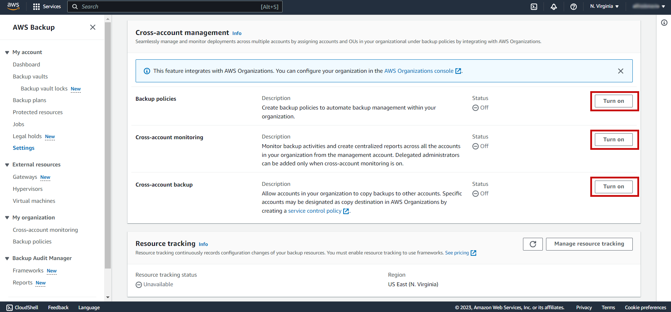671x312 pixels.
Task: Click the US East (N. Virginia) region value
Action: pyautogui.click(x=413, y=284)
